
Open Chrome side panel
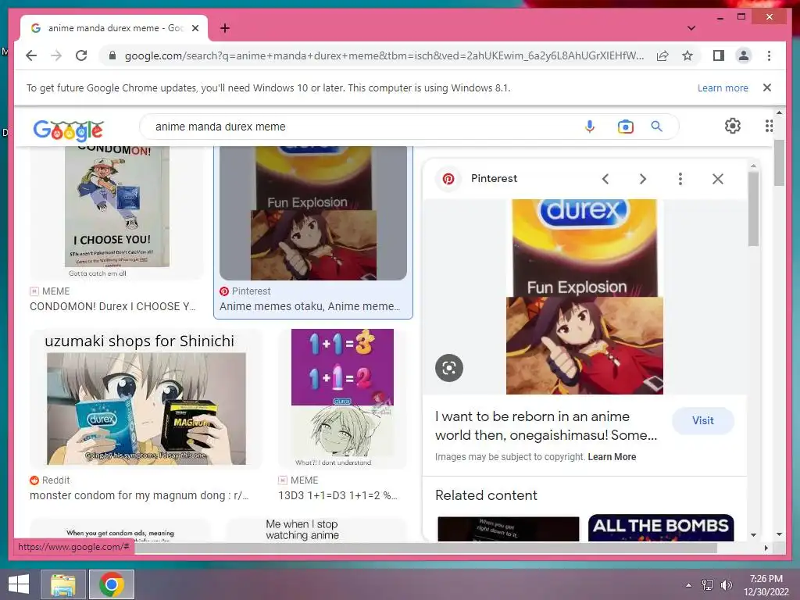pos(719,55)
